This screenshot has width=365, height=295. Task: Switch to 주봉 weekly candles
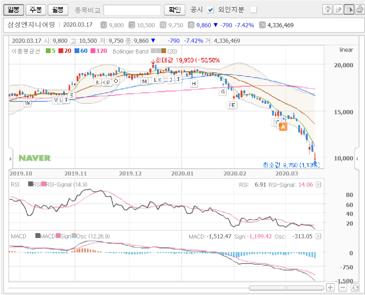(36, 10)
